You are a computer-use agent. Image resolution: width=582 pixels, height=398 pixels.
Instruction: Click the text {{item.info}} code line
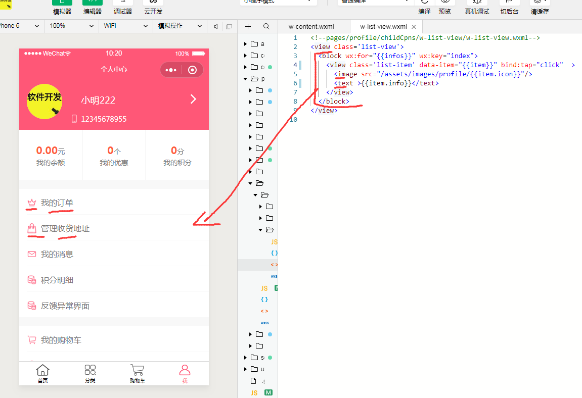(x=386, y=83)
